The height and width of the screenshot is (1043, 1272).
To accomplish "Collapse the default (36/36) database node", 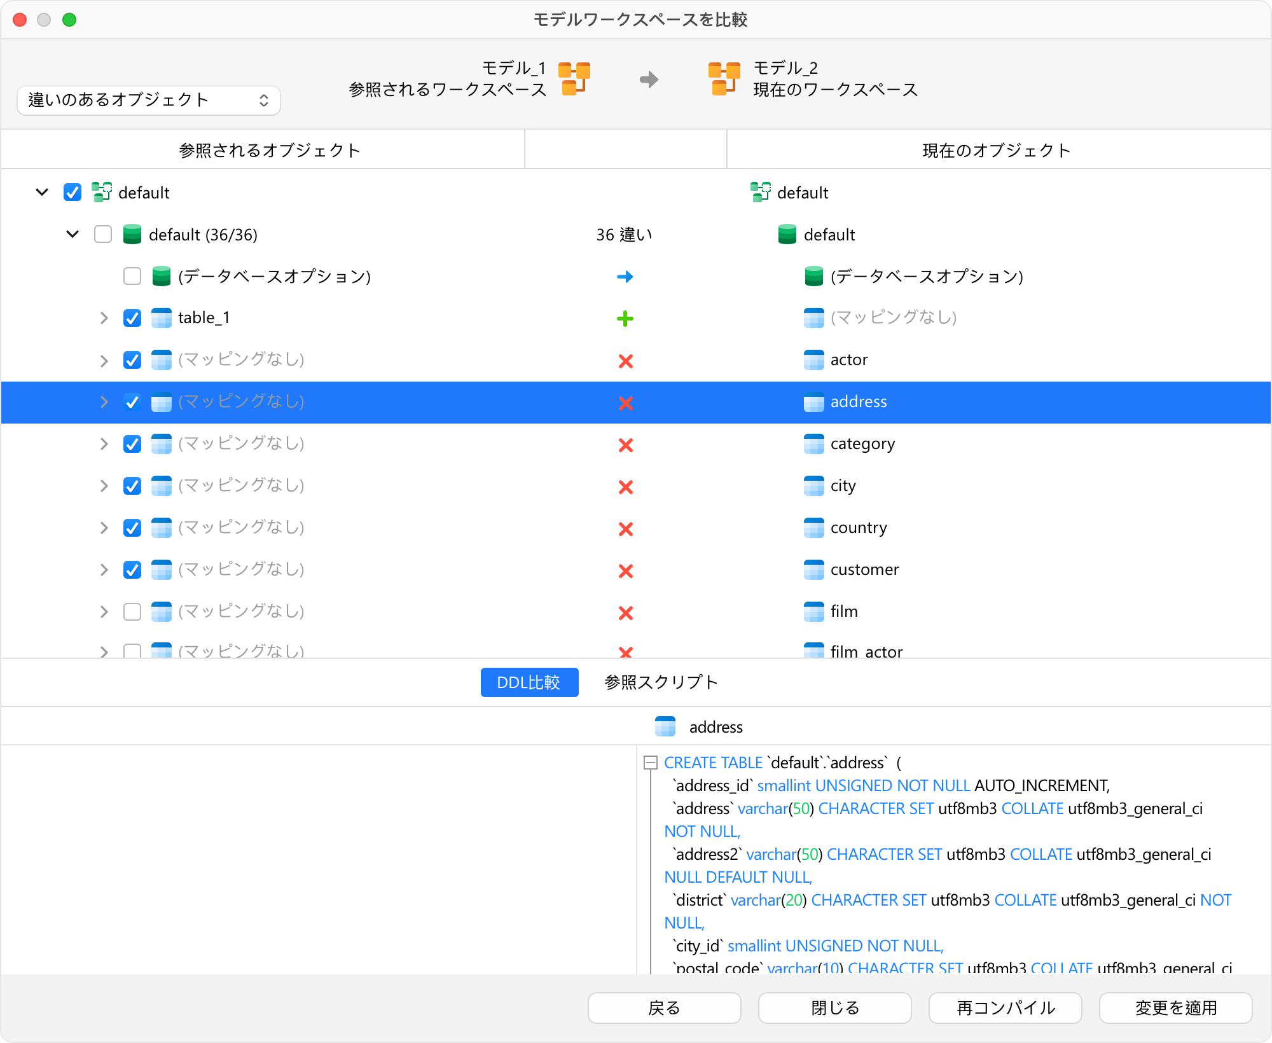I will point(73,234).
